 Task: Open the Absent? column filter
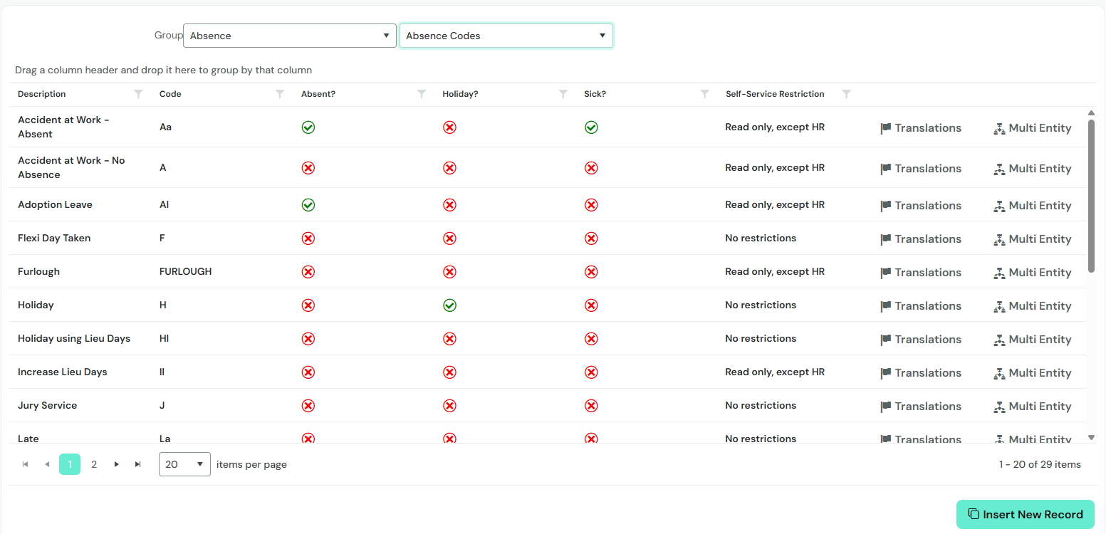422,94
